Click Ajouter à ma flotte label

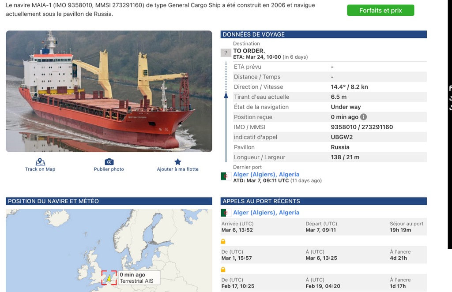coord(177,169)
